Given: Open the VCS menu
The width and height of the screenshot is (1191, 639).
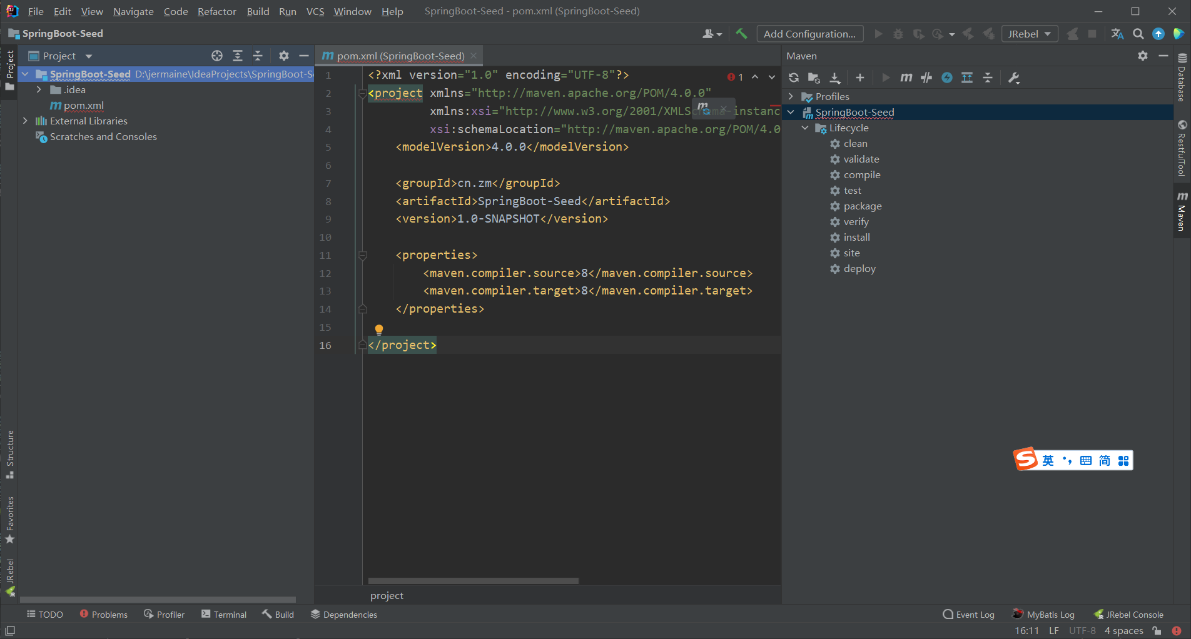Looking at the screenshot, I should coord(315,11).
